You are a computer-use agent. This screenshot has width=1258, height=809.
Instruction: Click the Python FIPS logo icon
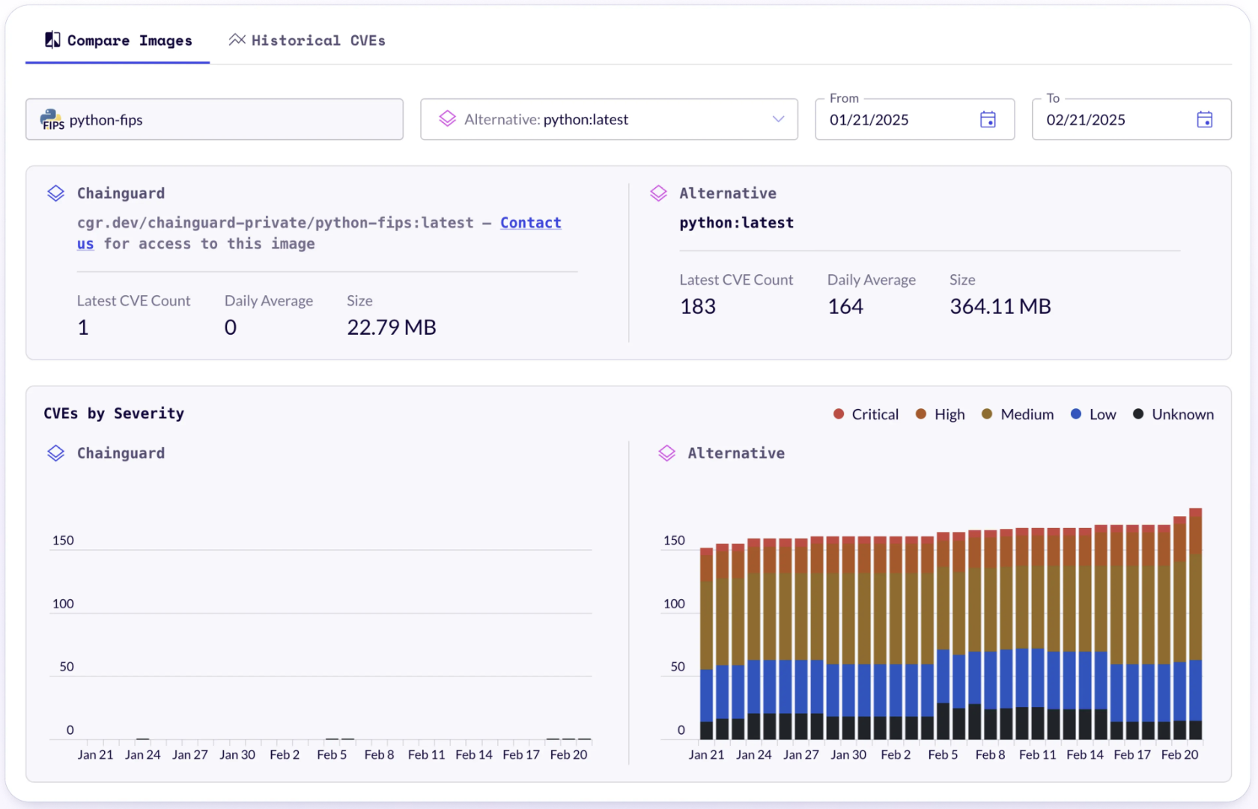(52, 119)
